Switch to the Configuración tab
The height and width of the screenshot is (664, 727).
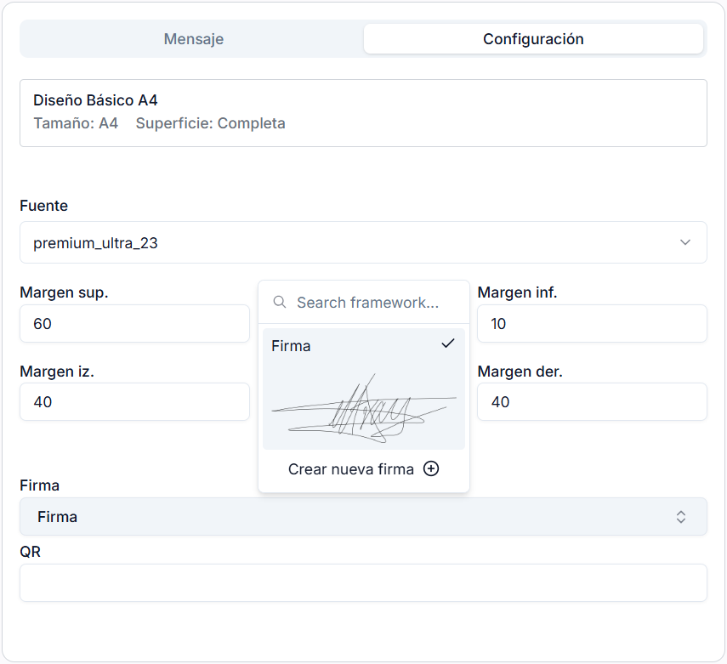point(533,38)
